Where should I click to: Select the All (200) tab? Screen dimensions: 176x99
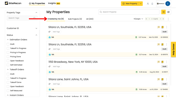[90, 19]
